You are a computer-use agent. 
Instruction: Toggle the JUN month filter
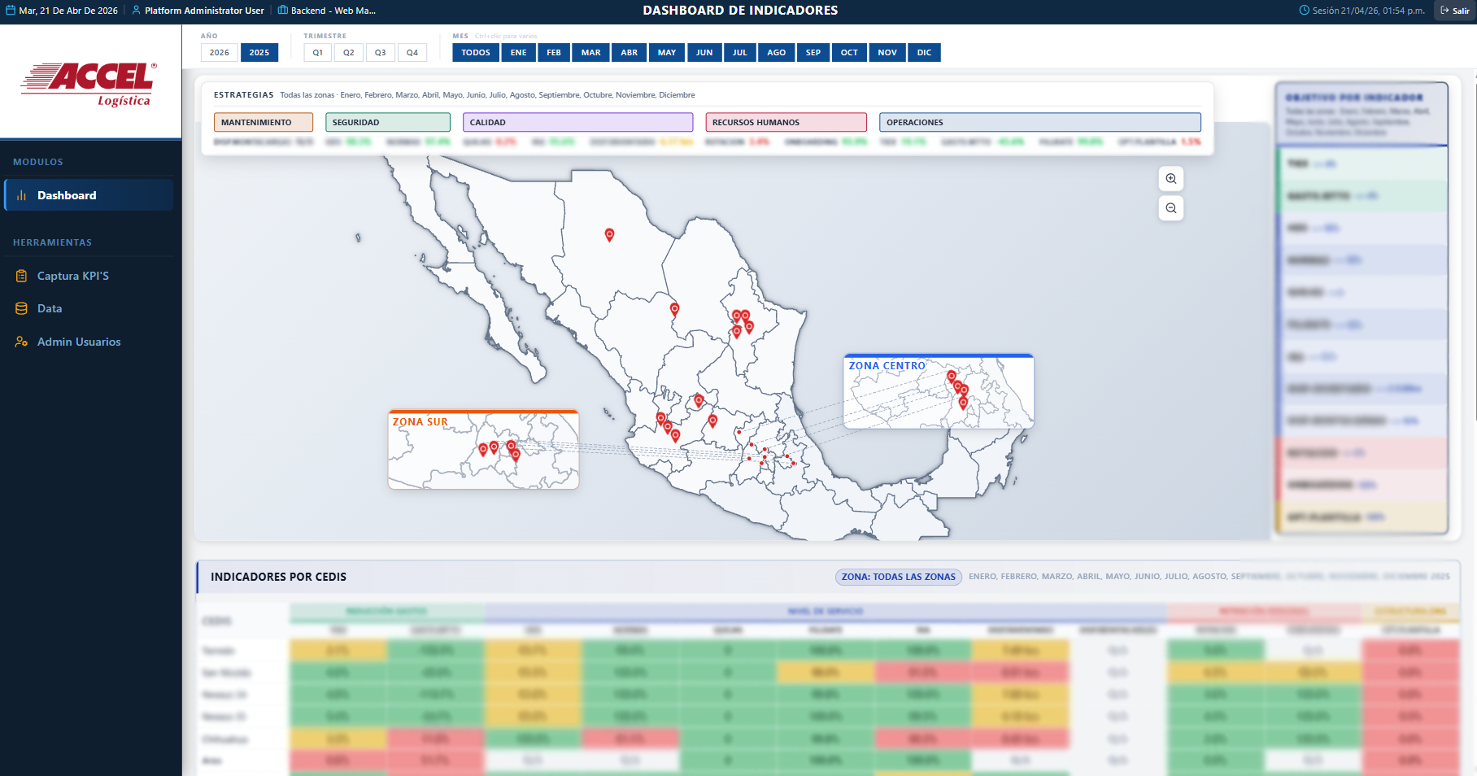pos(704,52)
